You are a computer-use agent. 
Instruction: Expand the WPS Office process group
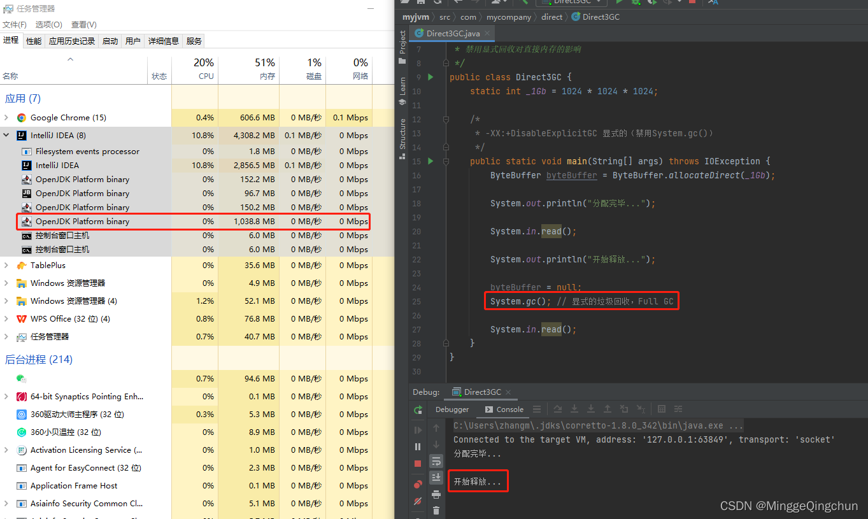pyautogui.click(x=6, y=319)
